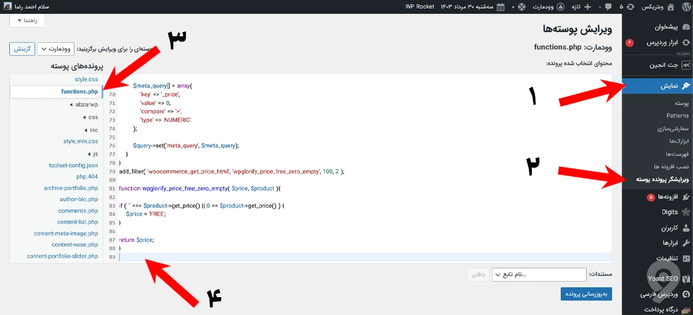
Task: Open comments via speech bubble icon
Action: (x=608, y=7)
